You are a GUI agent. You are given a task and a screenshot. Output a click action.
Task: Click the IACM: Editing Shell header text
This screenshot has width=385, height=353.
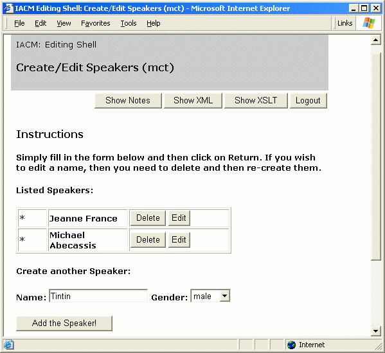[56, 45]
